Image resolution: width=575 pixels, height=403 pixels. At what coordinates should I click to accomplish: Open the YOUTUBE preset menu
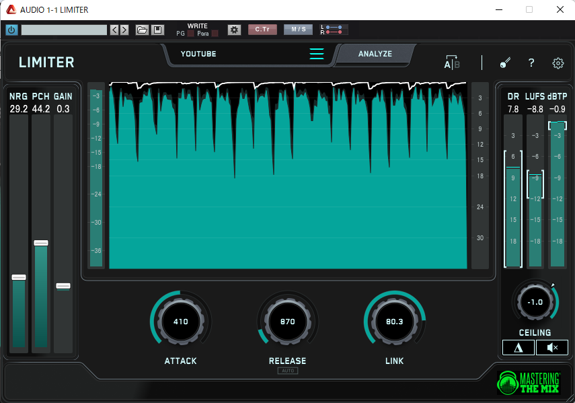coord(198,54)
